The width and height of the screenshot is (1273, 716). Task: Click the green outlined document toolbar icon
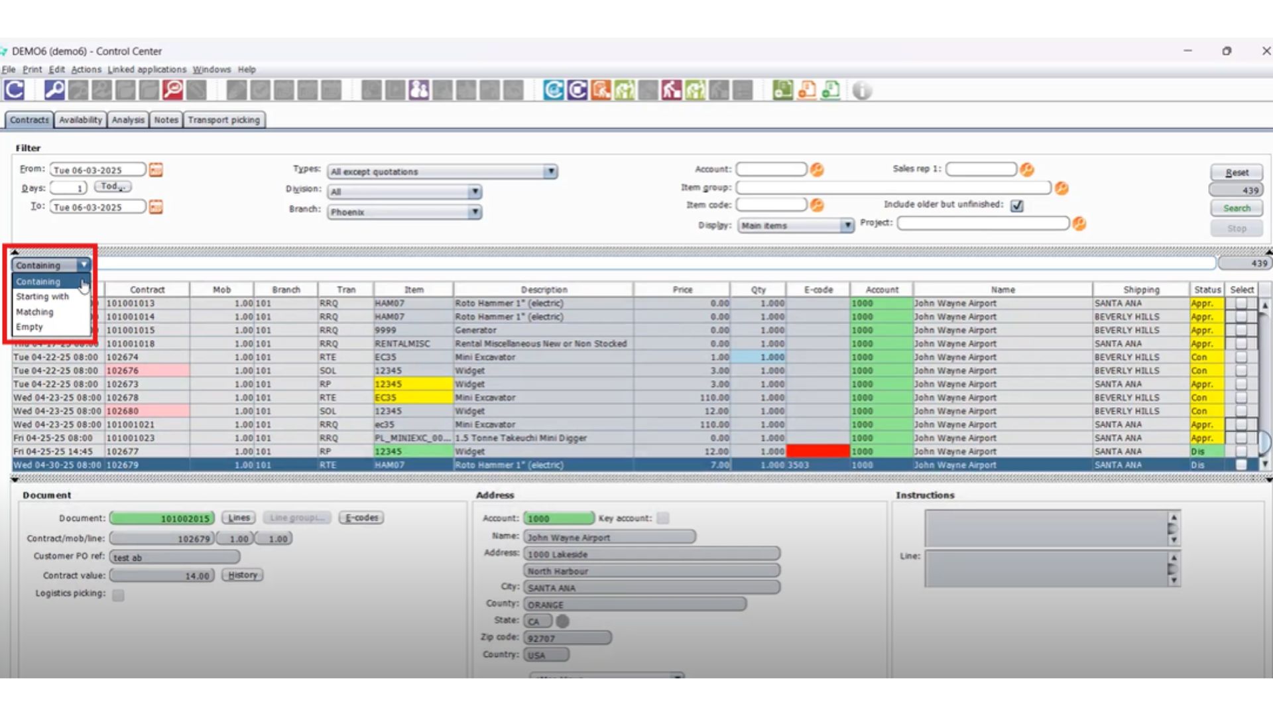click(830, 89)
